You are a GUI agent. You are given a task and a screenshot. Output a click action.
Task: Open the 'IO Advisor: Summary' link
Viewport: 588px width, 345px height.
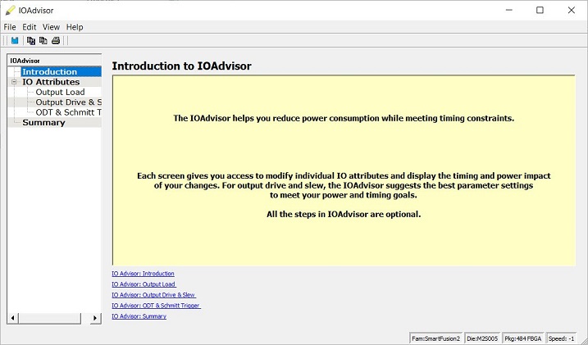click(139, 316)
